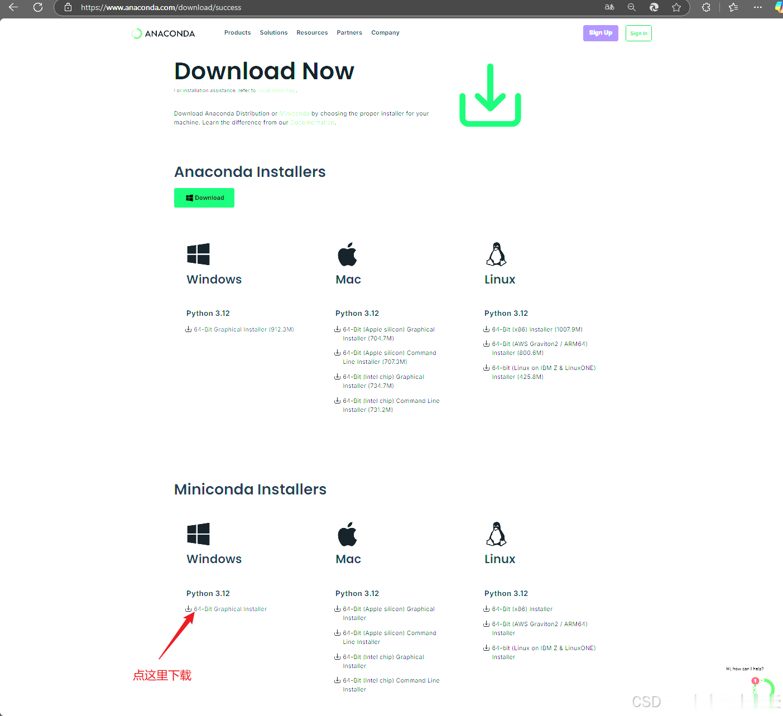The image size is (783, 716).
Task: Open the Products menu
Action: coord(237,33)
